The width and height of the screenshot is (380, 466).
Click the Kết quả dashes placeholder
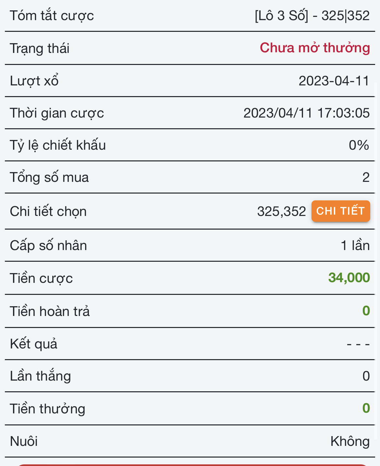[x=358, y=344]
